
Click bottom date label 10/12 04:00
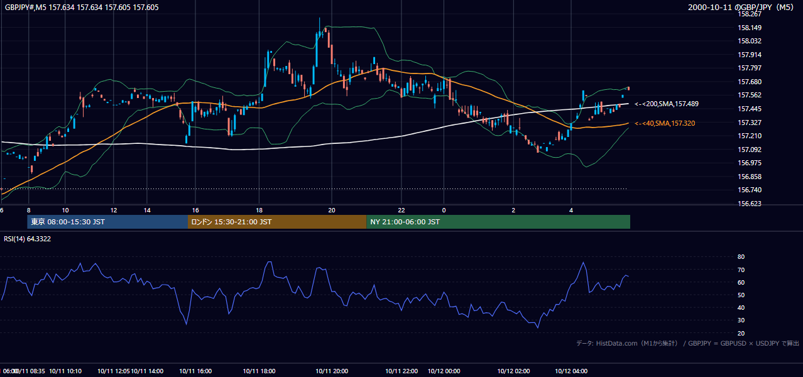click(x=571, y=371)
